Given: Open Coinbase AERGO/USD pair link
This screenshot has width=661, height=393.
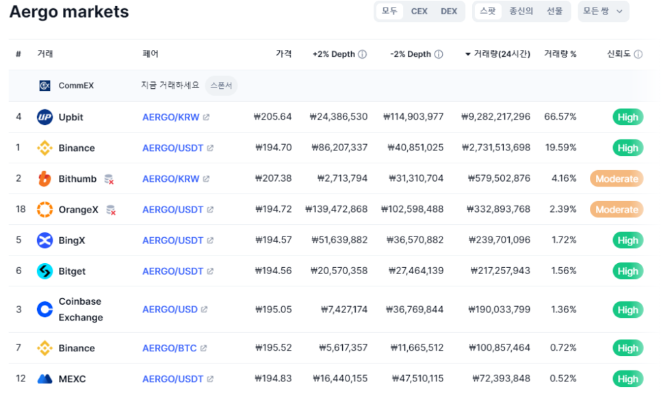Looking at the screenshot, I should click(170, 310).
